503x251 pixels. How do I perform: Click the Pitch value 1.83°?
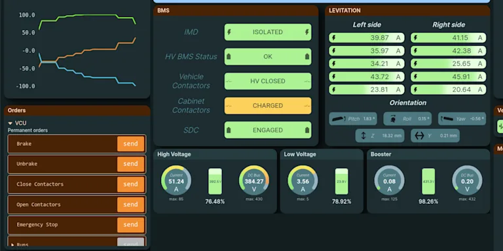(369, 119)
